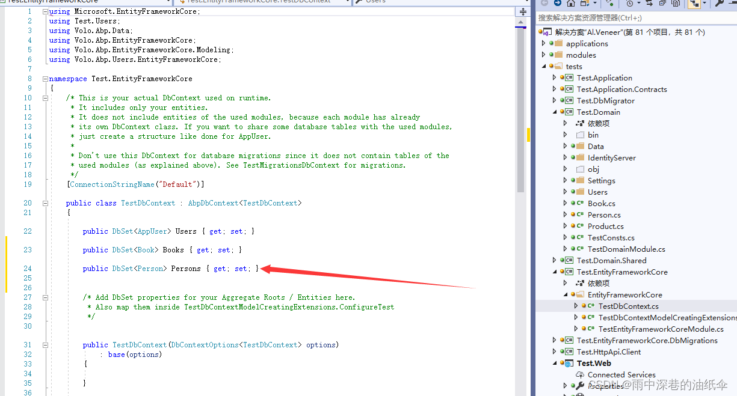
Task: Click the Settings folder icon
Action: click(x=580, y=180)
